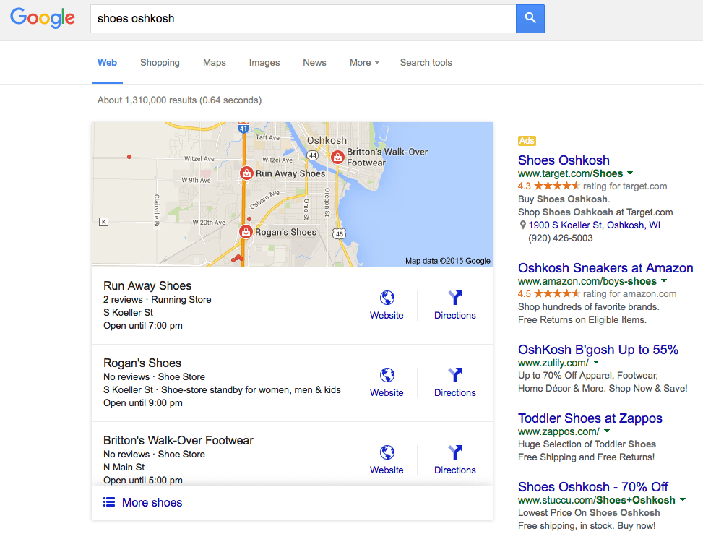Image resolution: width=703 pixels, height=534 pixels.
Task: Switch to the Images tab
Action: (x=264, y=63)
